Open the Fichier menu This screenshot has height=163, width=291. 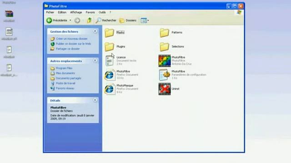coord(50,12)
